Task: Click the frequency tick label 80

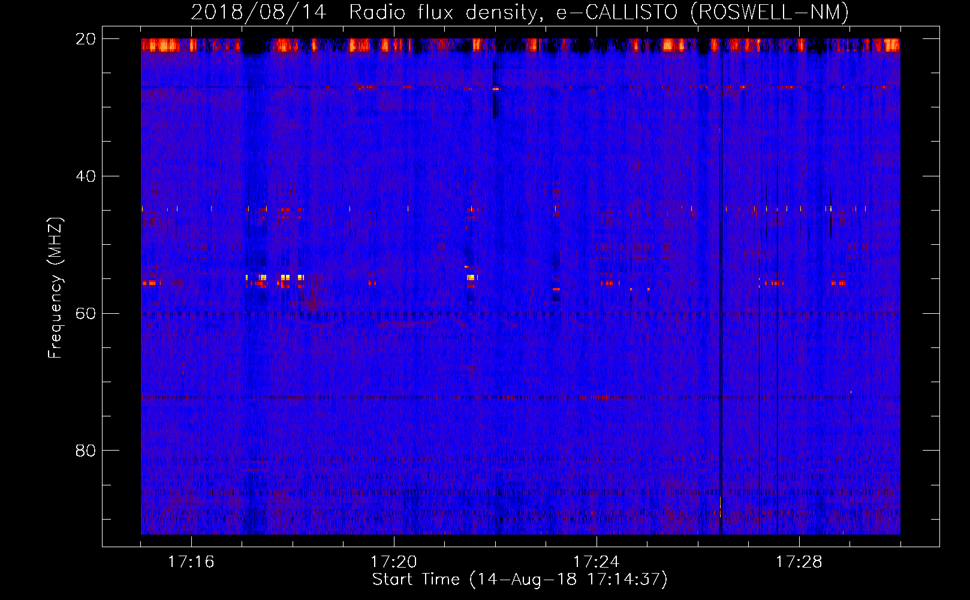Action: [86, 451]
